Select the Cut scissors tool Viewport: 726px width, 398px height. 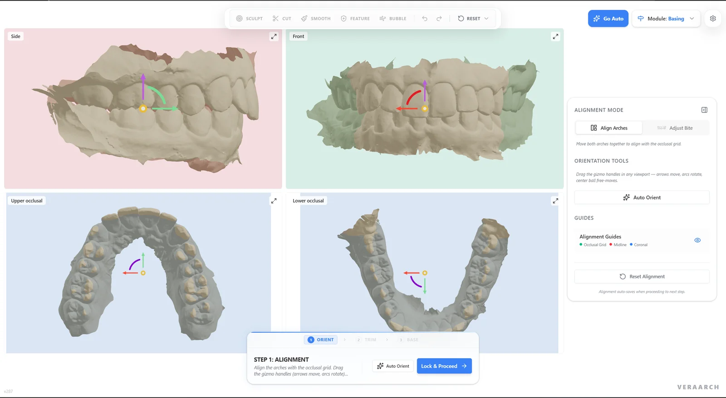(282, 19)
